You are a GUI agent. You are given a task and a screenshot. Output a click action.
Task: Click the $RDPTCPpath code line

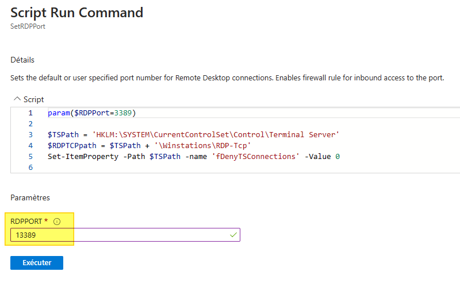[x=149, y=145]
